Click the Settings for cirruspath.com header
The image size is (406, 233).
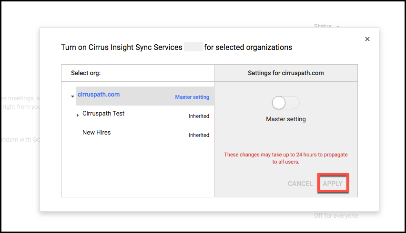click(286, 73)
